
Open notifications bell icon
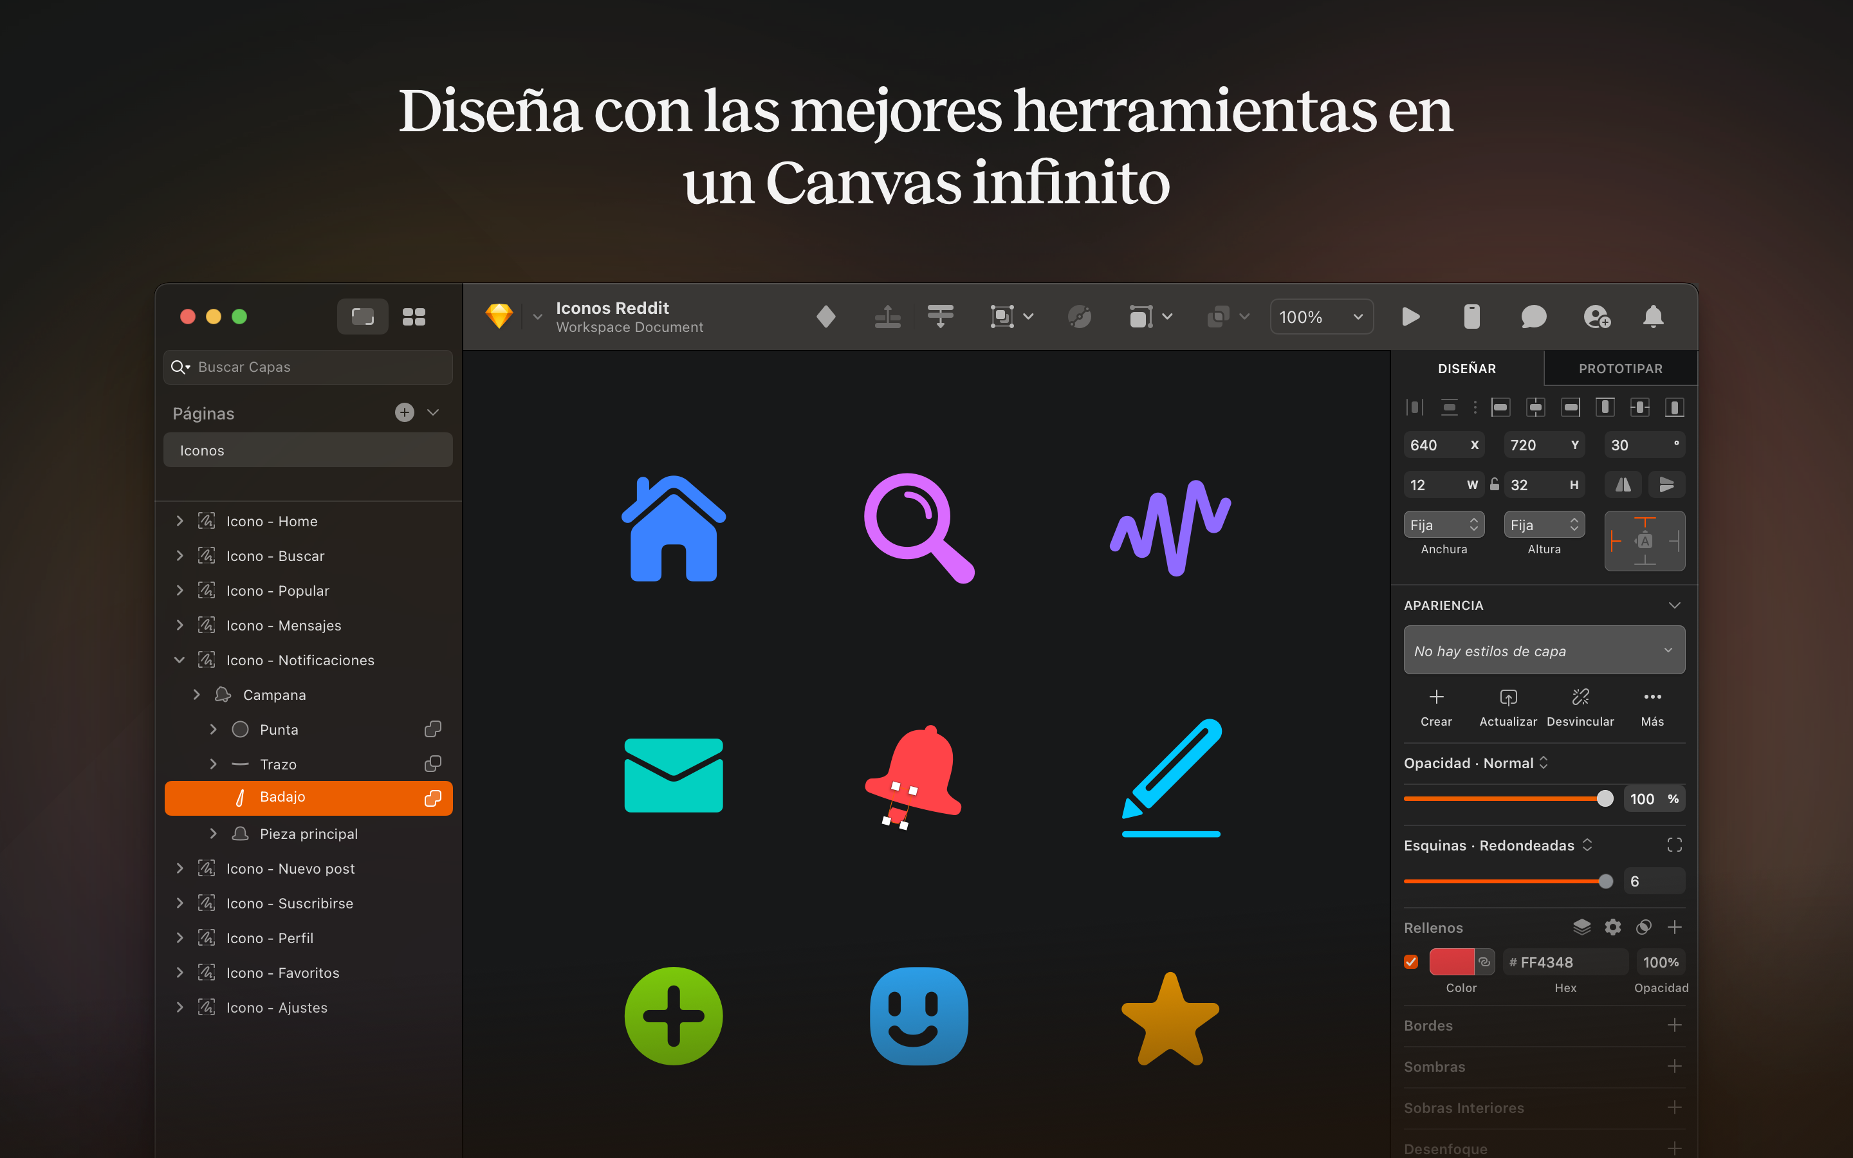point(1653,317)
